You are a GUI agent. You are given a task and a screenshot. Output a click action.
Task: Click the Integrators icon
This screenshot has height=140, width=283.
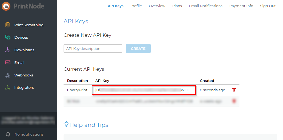click(8, 87)
